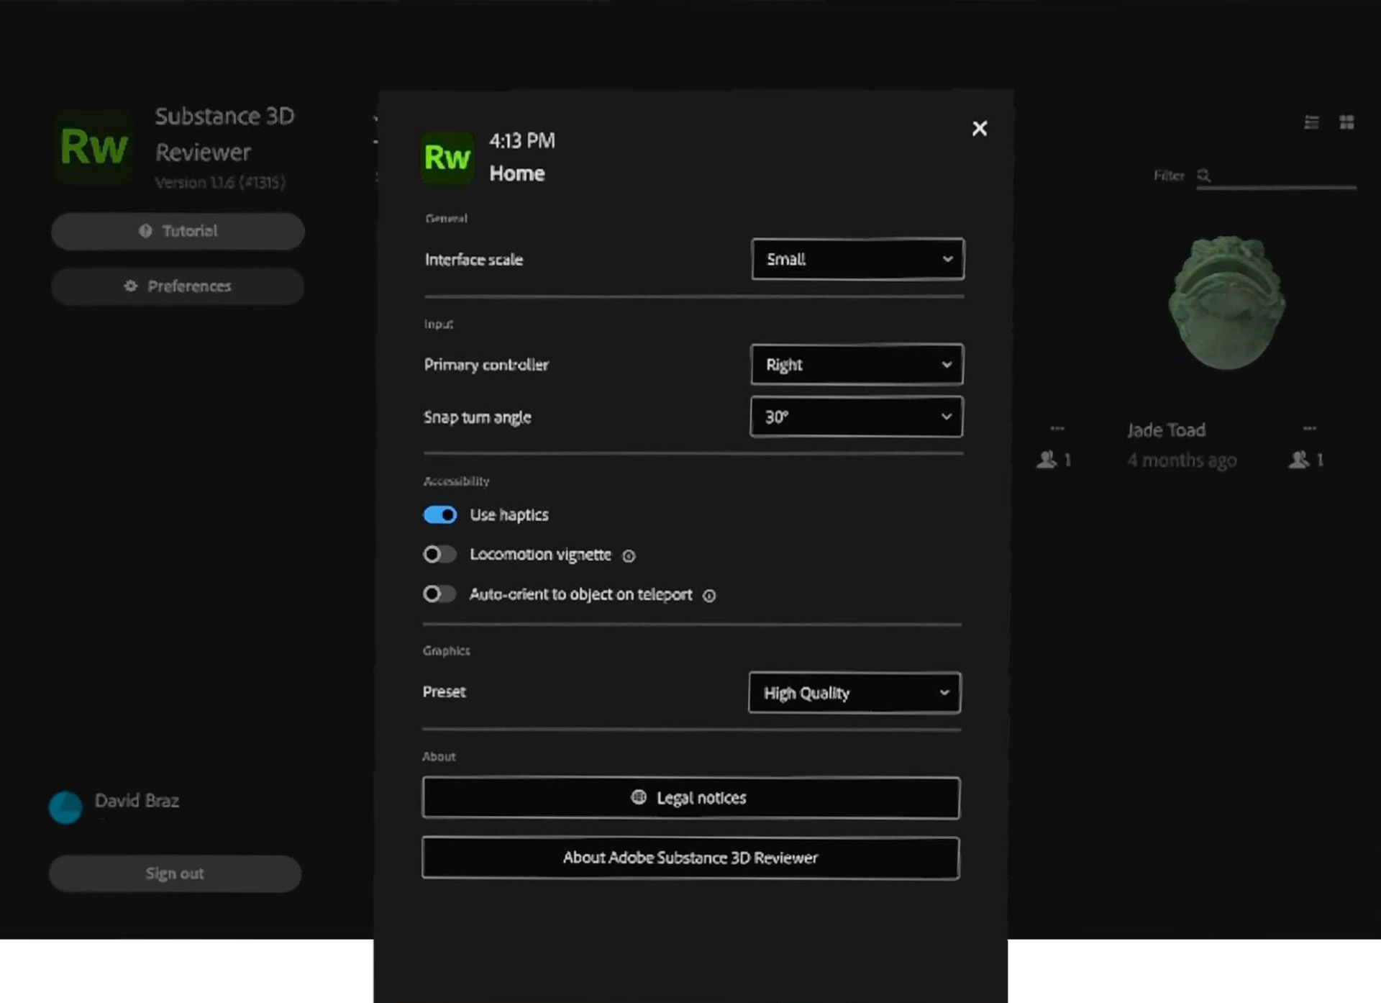The image size is (1381, 1003).
Task: Click the Legal notices button
Action: pyautogui.click(x=690, y=798)
